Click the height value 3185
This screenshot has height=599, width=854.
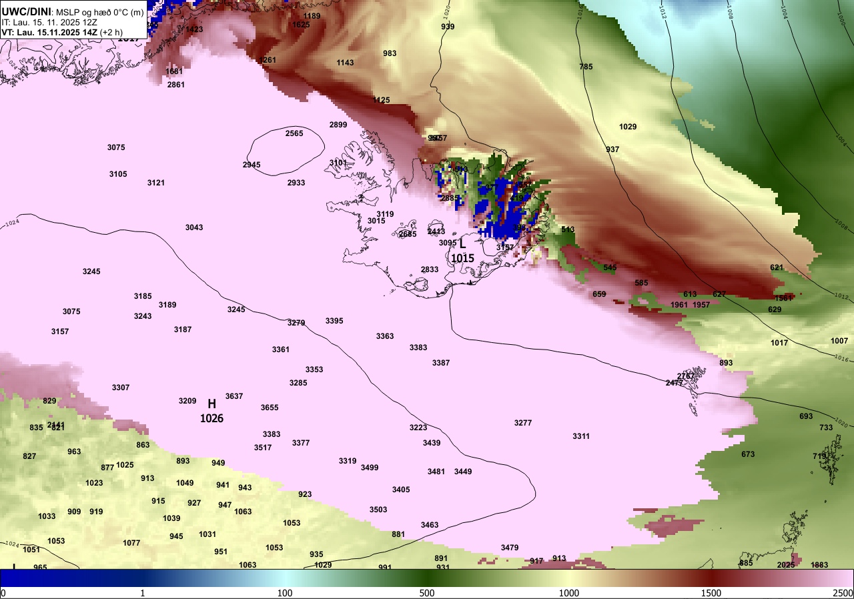143,296
